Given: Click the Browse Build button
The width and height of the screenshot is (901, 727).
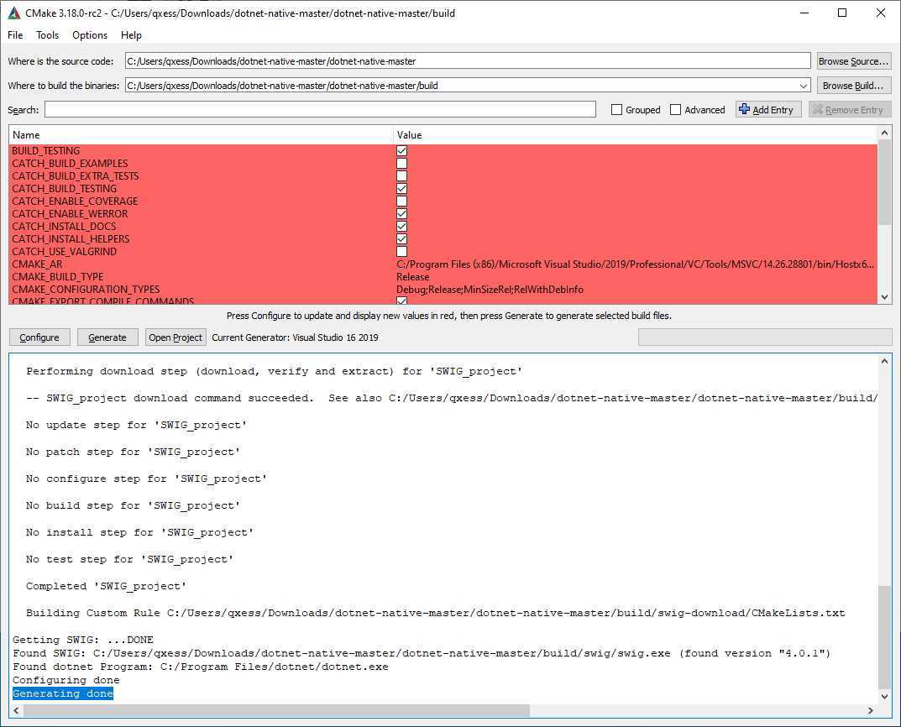Looking at the screenshot, I should [x=854, y=86].
